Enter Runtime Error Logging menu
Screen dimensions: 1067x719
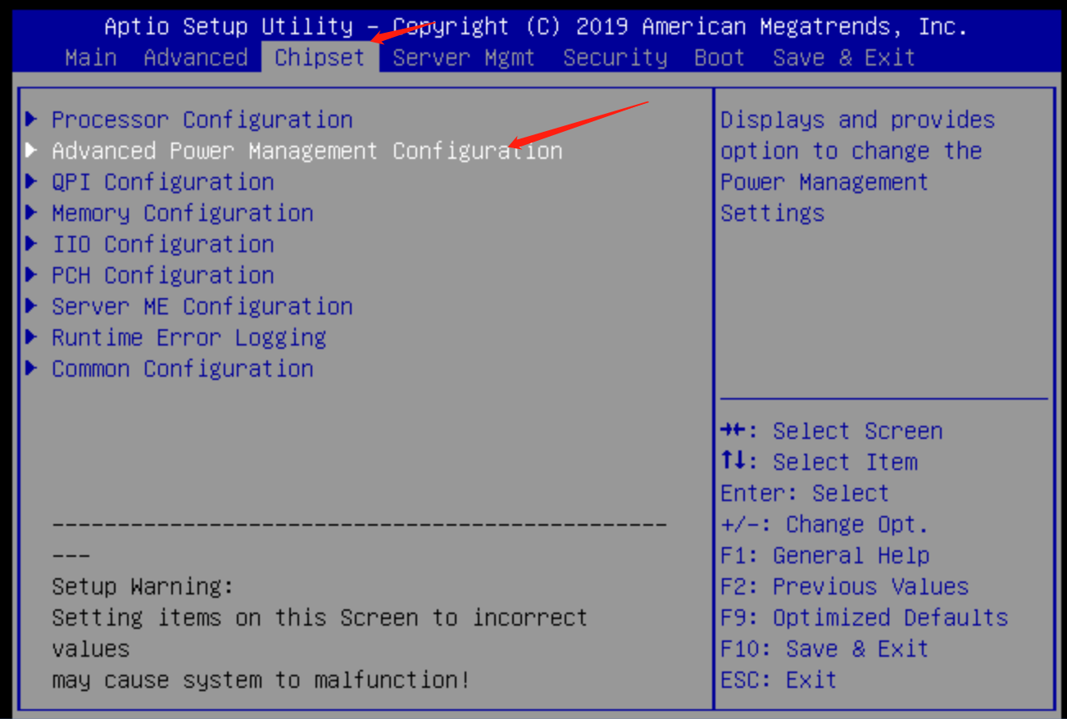point(188,337)
